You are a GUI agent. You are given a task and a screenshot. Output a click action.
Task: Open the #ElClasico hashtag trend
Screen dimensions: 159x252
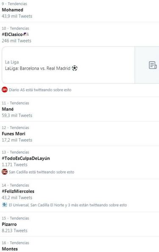click(12, 34)
